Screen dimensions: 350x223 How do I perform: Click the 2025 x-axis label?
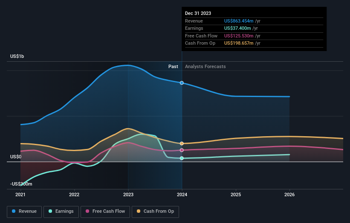(x=236, y=195)
